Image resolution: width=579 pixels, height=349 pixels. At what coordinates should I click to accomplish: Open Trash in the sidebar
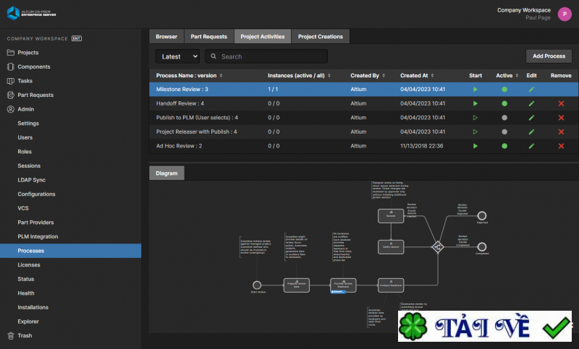(x=24, y=335)
